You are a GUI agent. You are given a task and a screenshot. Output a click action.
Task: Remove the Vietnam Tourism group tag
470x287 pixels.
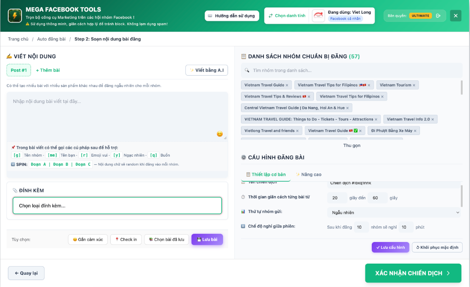click(414, 85)
